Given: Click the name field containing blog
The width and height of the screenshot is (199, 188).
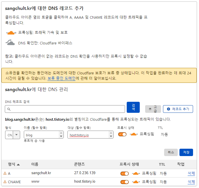Looking at the screenshot, I should click(44, 135).
